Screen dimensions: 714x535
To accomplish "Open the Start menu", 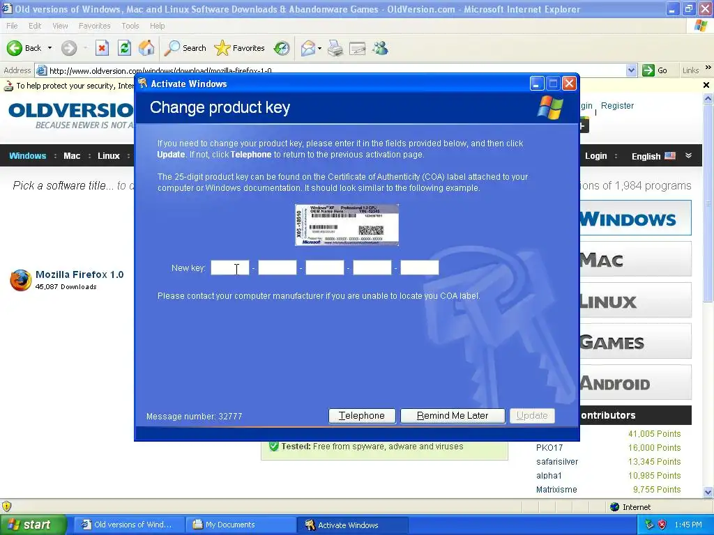I will pyautogui.click(x=33, y=525).
